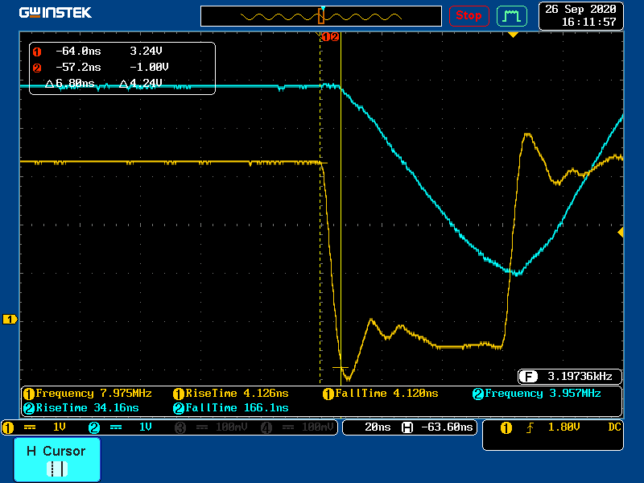Select the channel 1 FallTime measurement
The height and width of the screenshot is (483, 644).
click(x=381, y=394)
